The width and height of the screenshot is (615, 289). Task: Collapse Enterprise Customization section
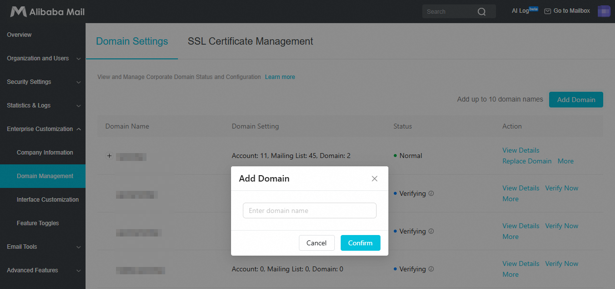(x=43, y=129)
